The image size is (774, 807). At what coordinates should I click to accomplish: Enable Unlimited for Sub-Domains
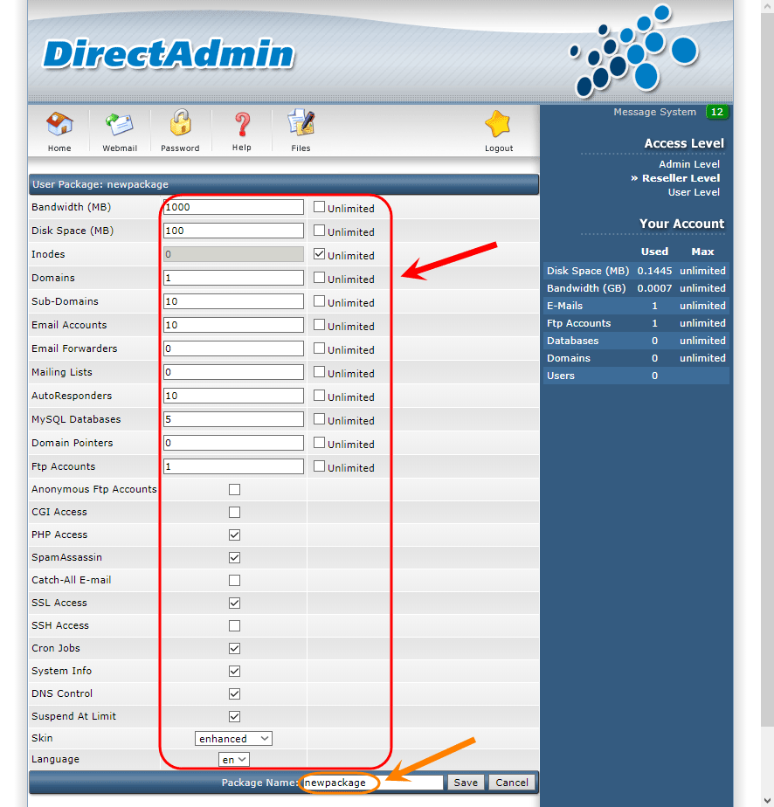pos(319,301)
